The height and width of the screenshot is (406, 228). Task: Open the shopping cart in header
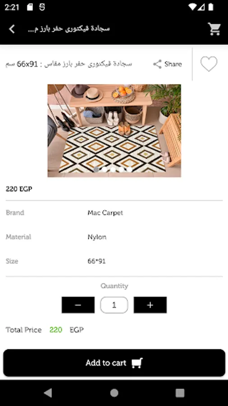pyautogui.click(x=214, y=29)
